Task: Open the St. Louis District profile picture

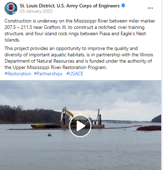Action: pyautogui.click(x=11, y=8)
